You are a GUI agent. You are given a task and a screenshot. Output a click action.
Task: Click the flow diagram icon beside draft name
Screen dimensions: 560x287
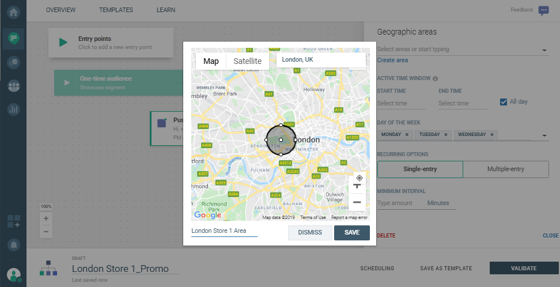48,269
